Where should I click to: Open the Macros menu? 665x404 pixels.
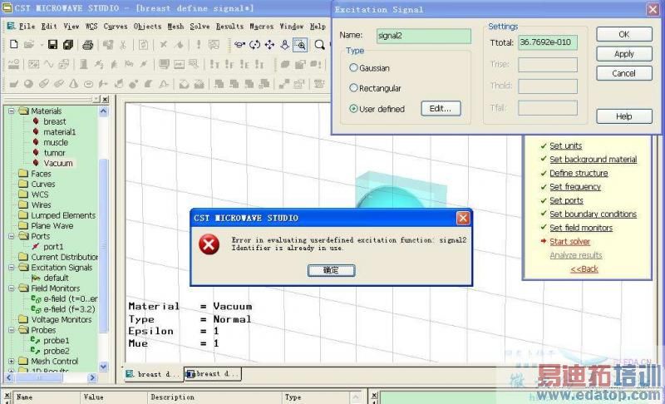[x=261, y=27]
